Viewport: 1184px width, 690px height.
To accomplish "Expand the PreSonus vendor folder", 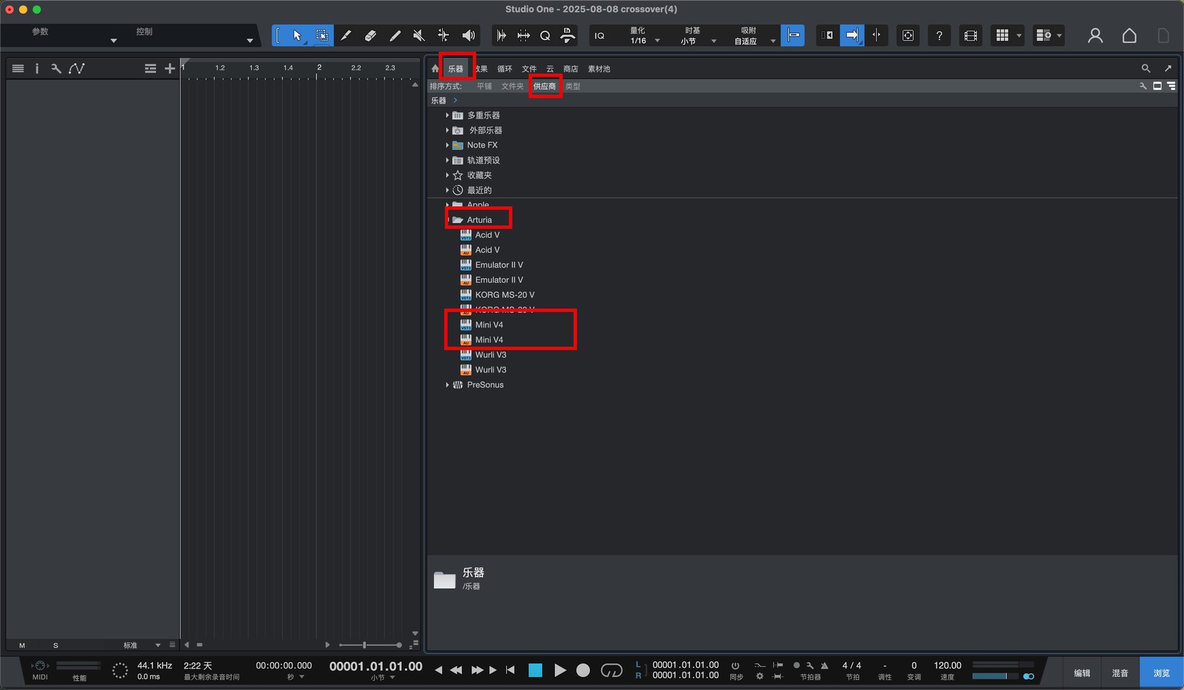I will [447, 385].
